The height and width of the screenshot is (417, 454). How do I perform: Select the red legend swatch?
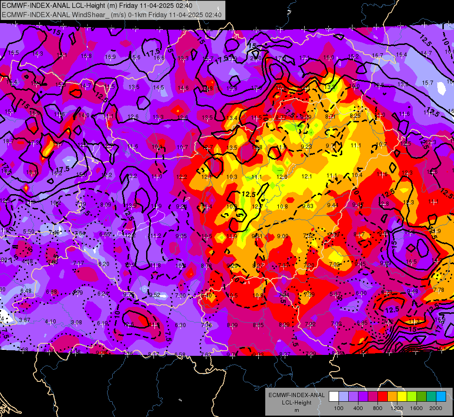click(x=383, y=397)
